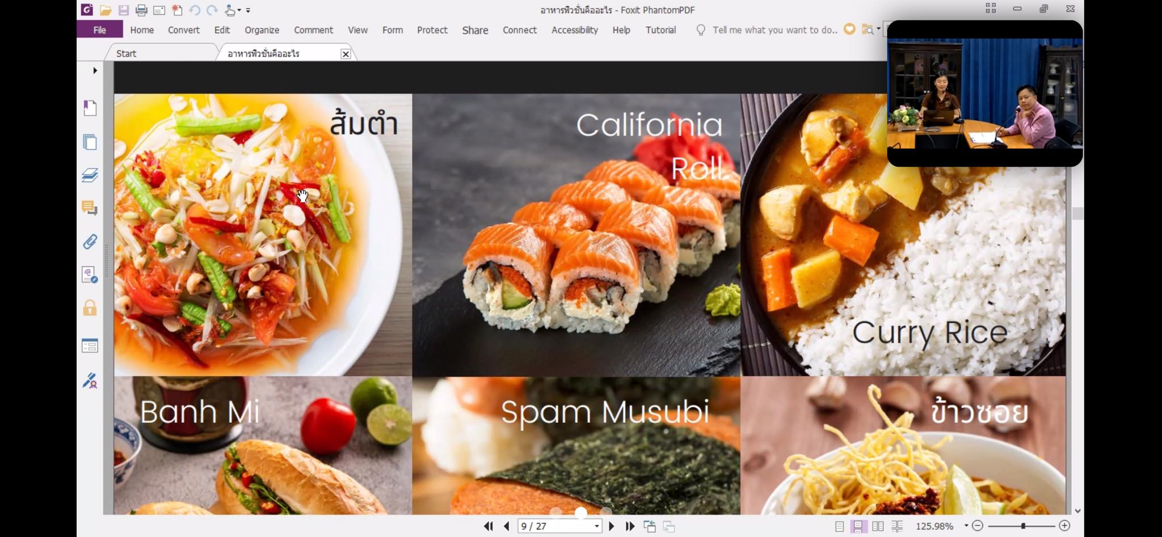Open the folder search icon
Screen dimensions: 1162x537
pyautogui.click(x=867, y=29)
